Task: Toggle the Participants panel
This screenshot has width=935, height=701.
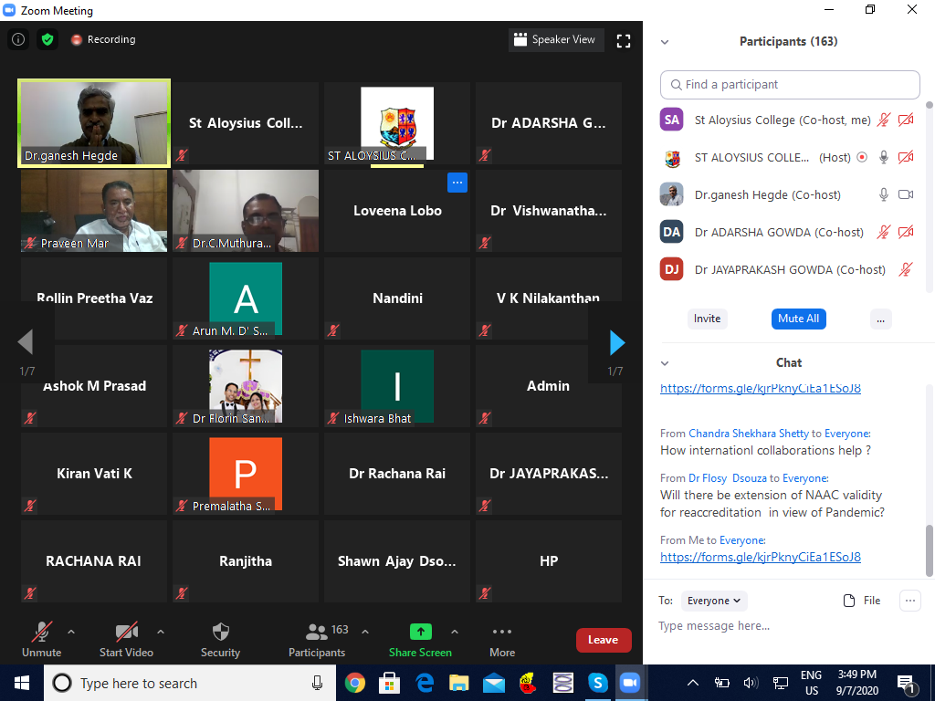Action: click(x=317, y=640)
